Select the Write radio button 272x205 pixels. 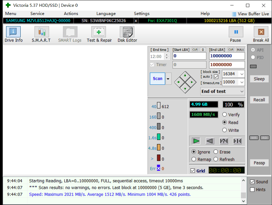pyautogui.click(x=225, y=130)
